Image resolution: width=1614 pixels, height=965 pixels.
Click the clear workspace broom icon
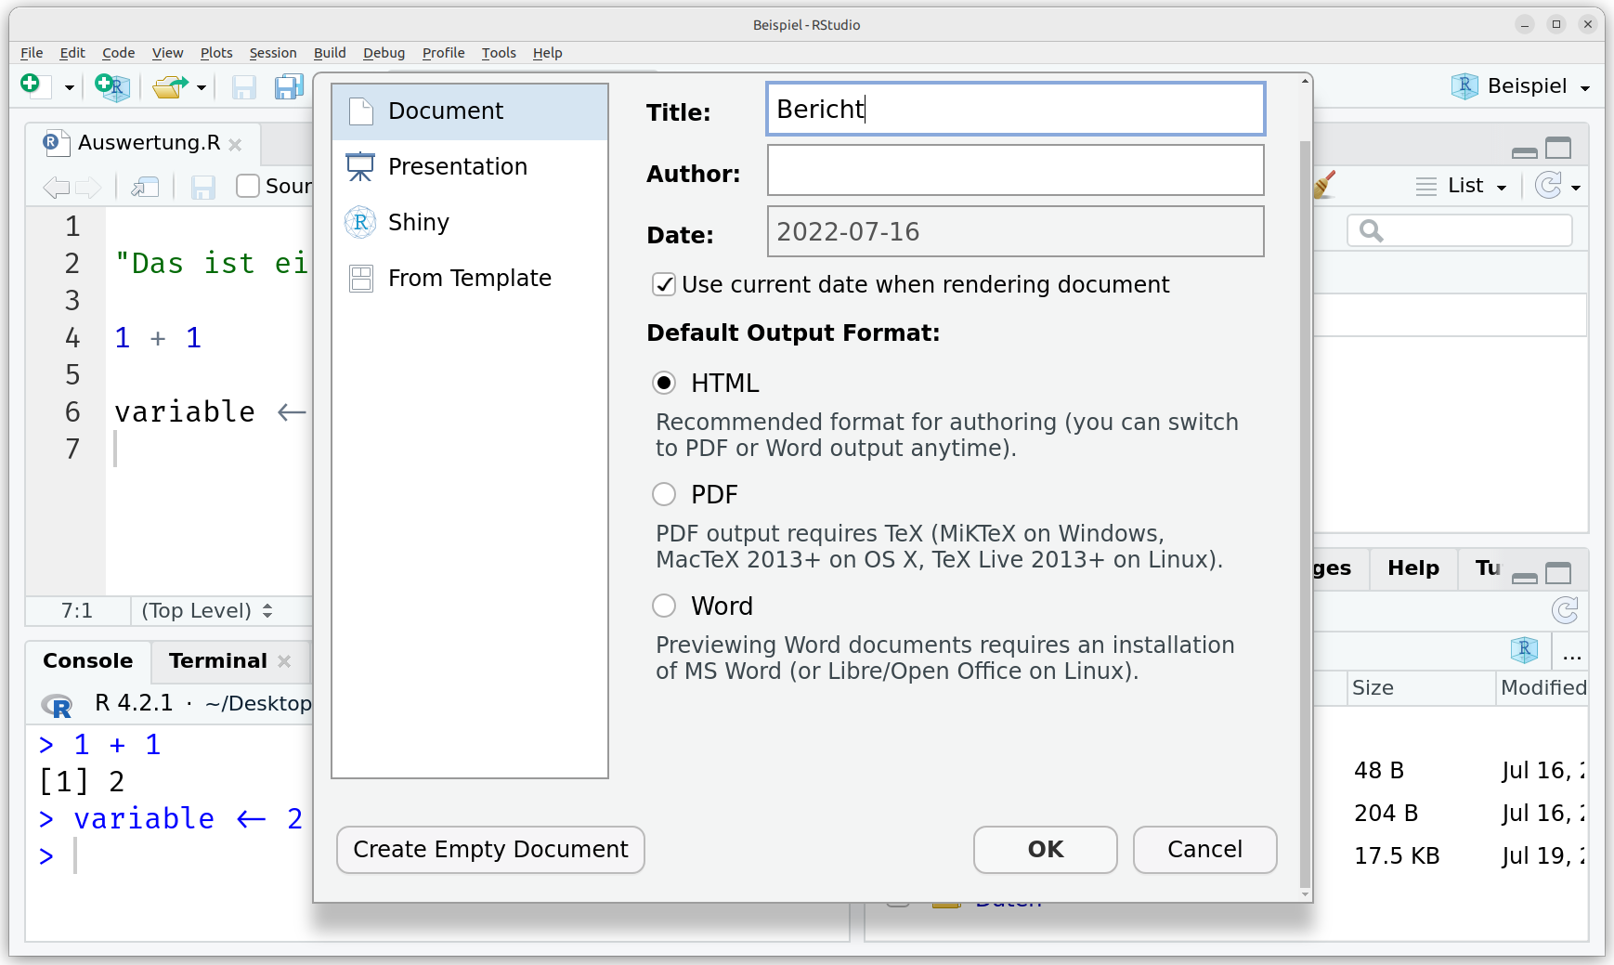pyautogui.click(x=1325, y=184)
